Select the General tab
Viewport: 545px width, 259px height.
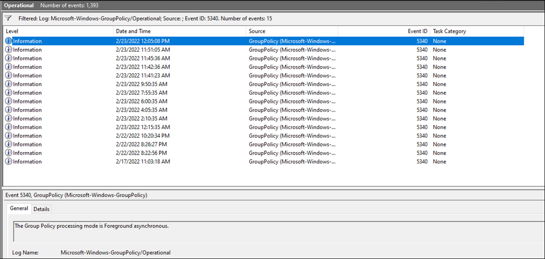click(x=19, y=209)
